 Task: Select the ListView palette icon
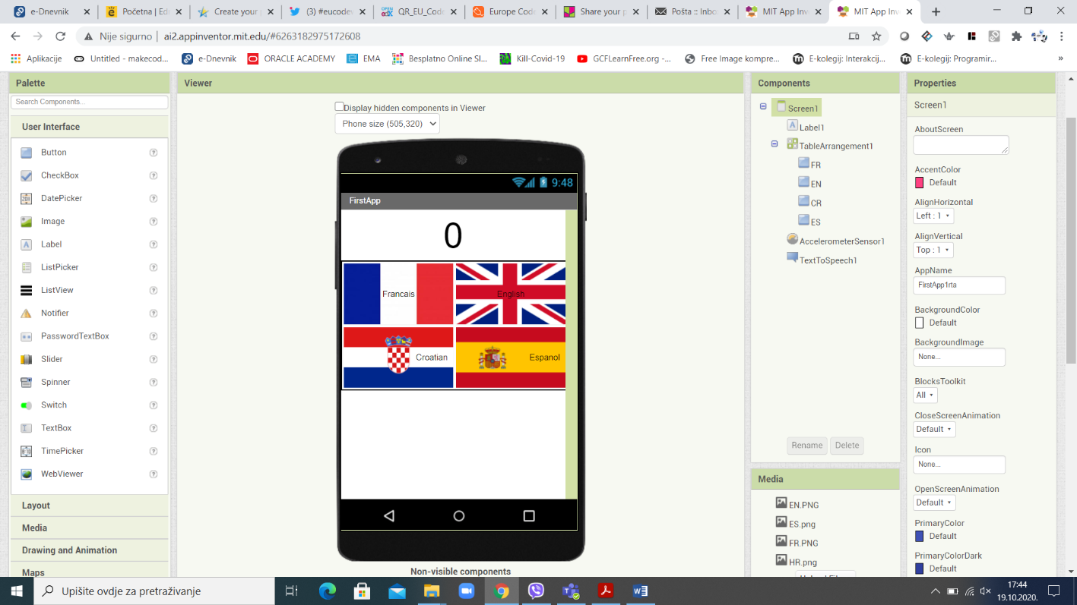27,290
